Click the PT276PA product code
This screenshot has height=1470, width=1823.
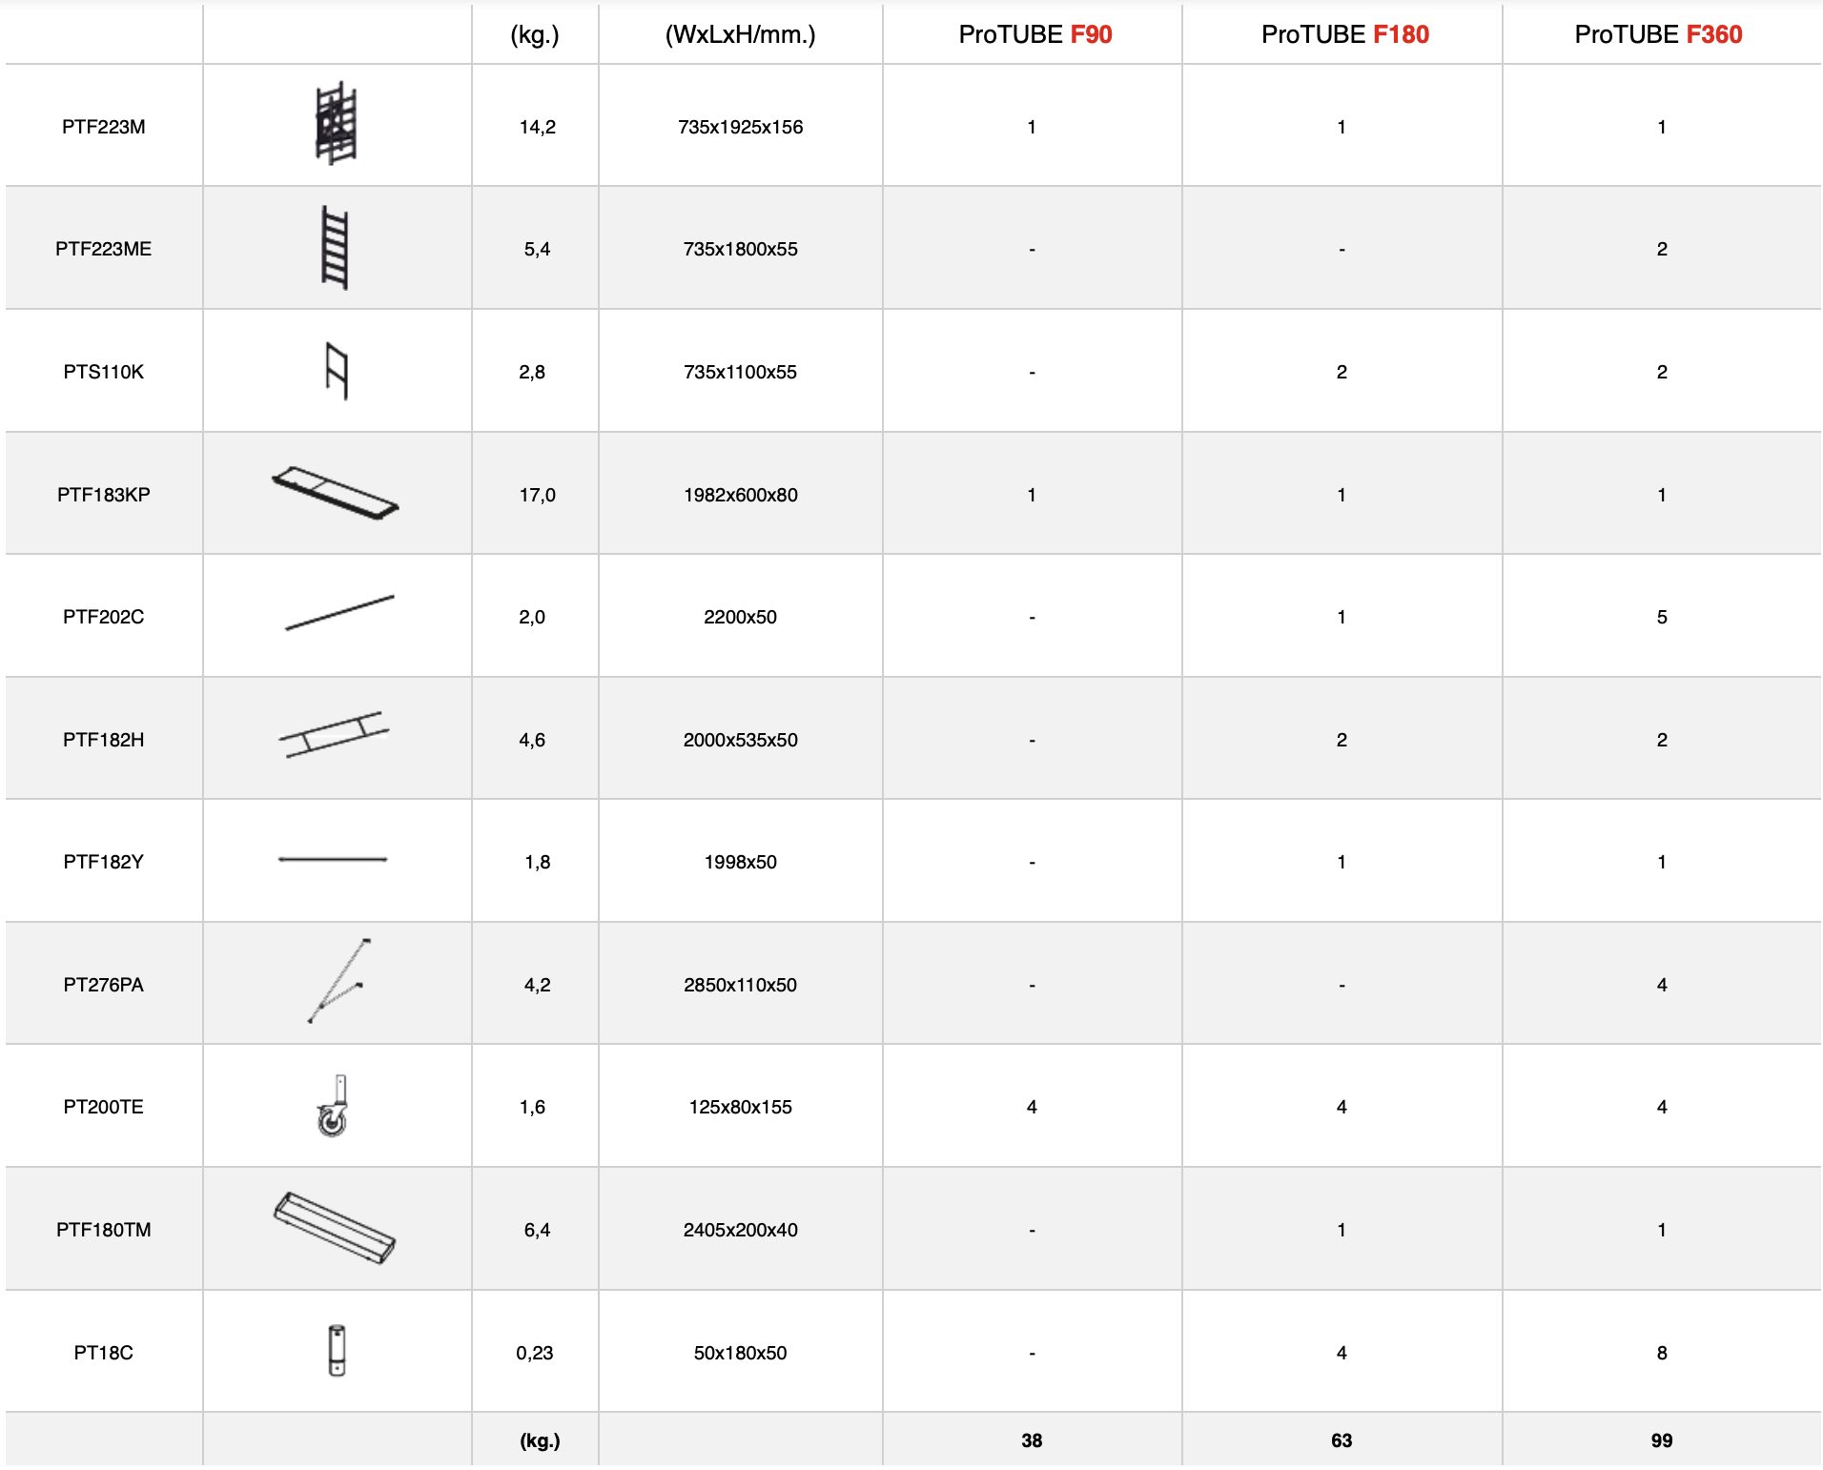pyautogui.click(x=104, y=985)
